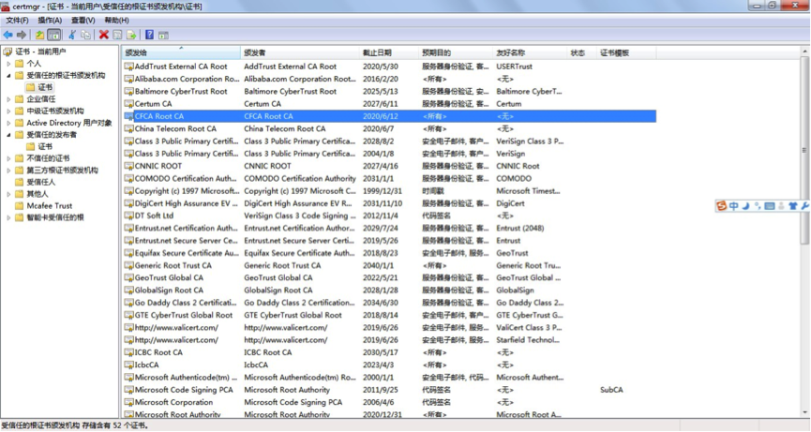
Task: Open Help via the question mark icon
Action: point(149,35)
